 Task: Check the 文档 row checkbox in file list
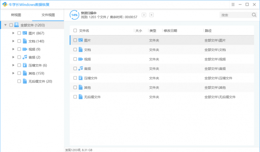coord(75,50)
